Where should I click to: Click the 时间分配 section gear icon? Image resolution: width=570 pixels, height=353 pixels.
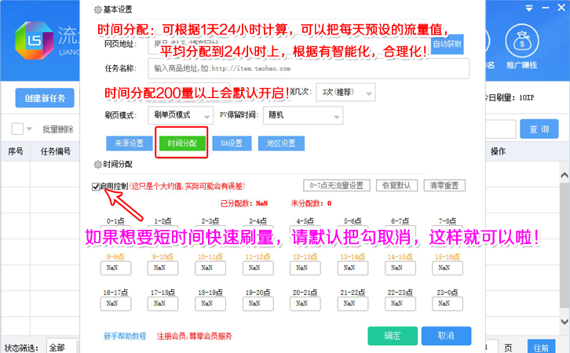[97, 165]
